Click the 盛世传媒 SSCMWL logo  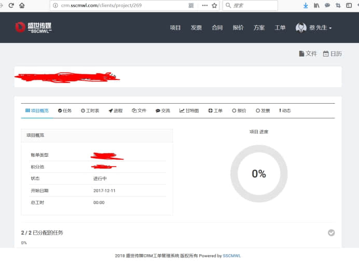(x=34, y=28)
